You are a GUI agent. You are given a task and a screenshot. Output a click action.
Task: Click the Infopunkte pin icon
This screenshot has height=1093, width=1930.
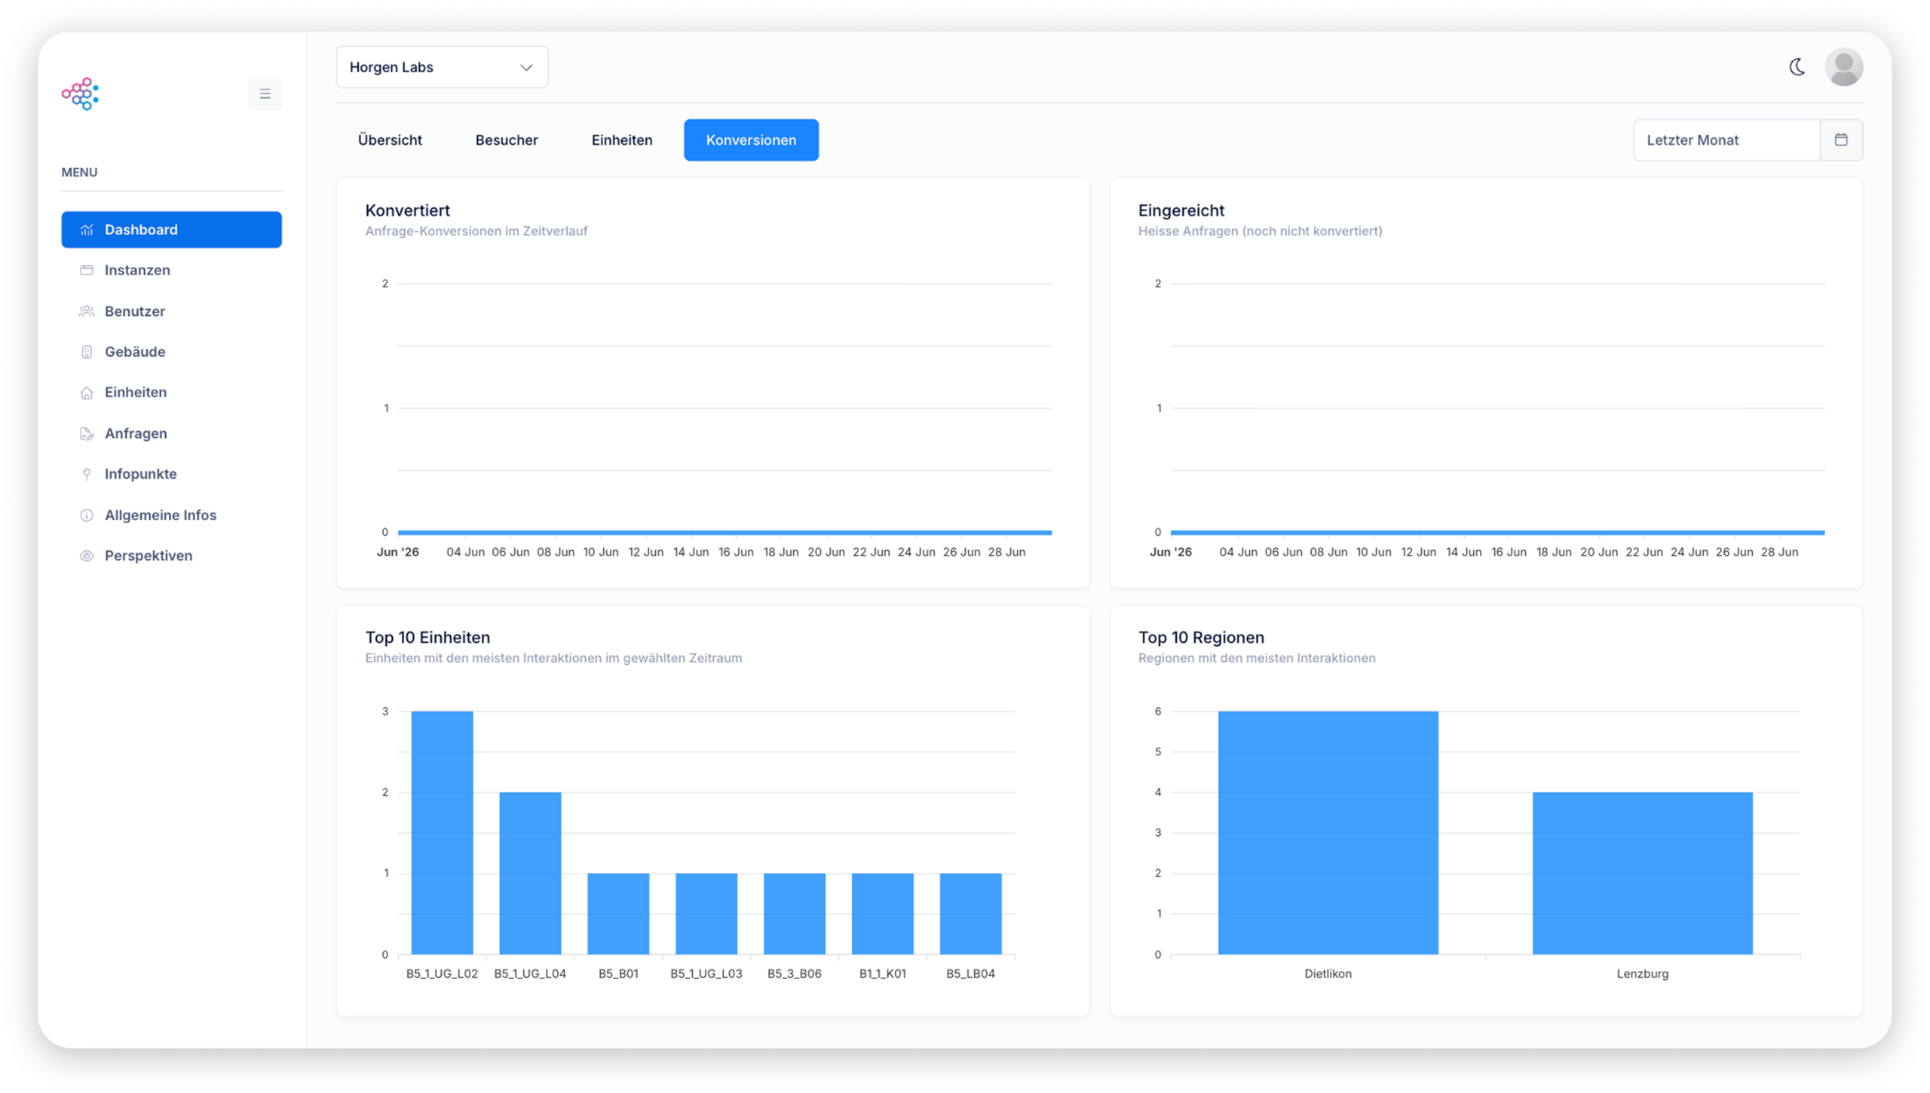pyautogui.click(x=87, y=473)
